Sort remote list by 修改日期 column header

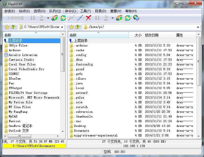pos(159,35)
